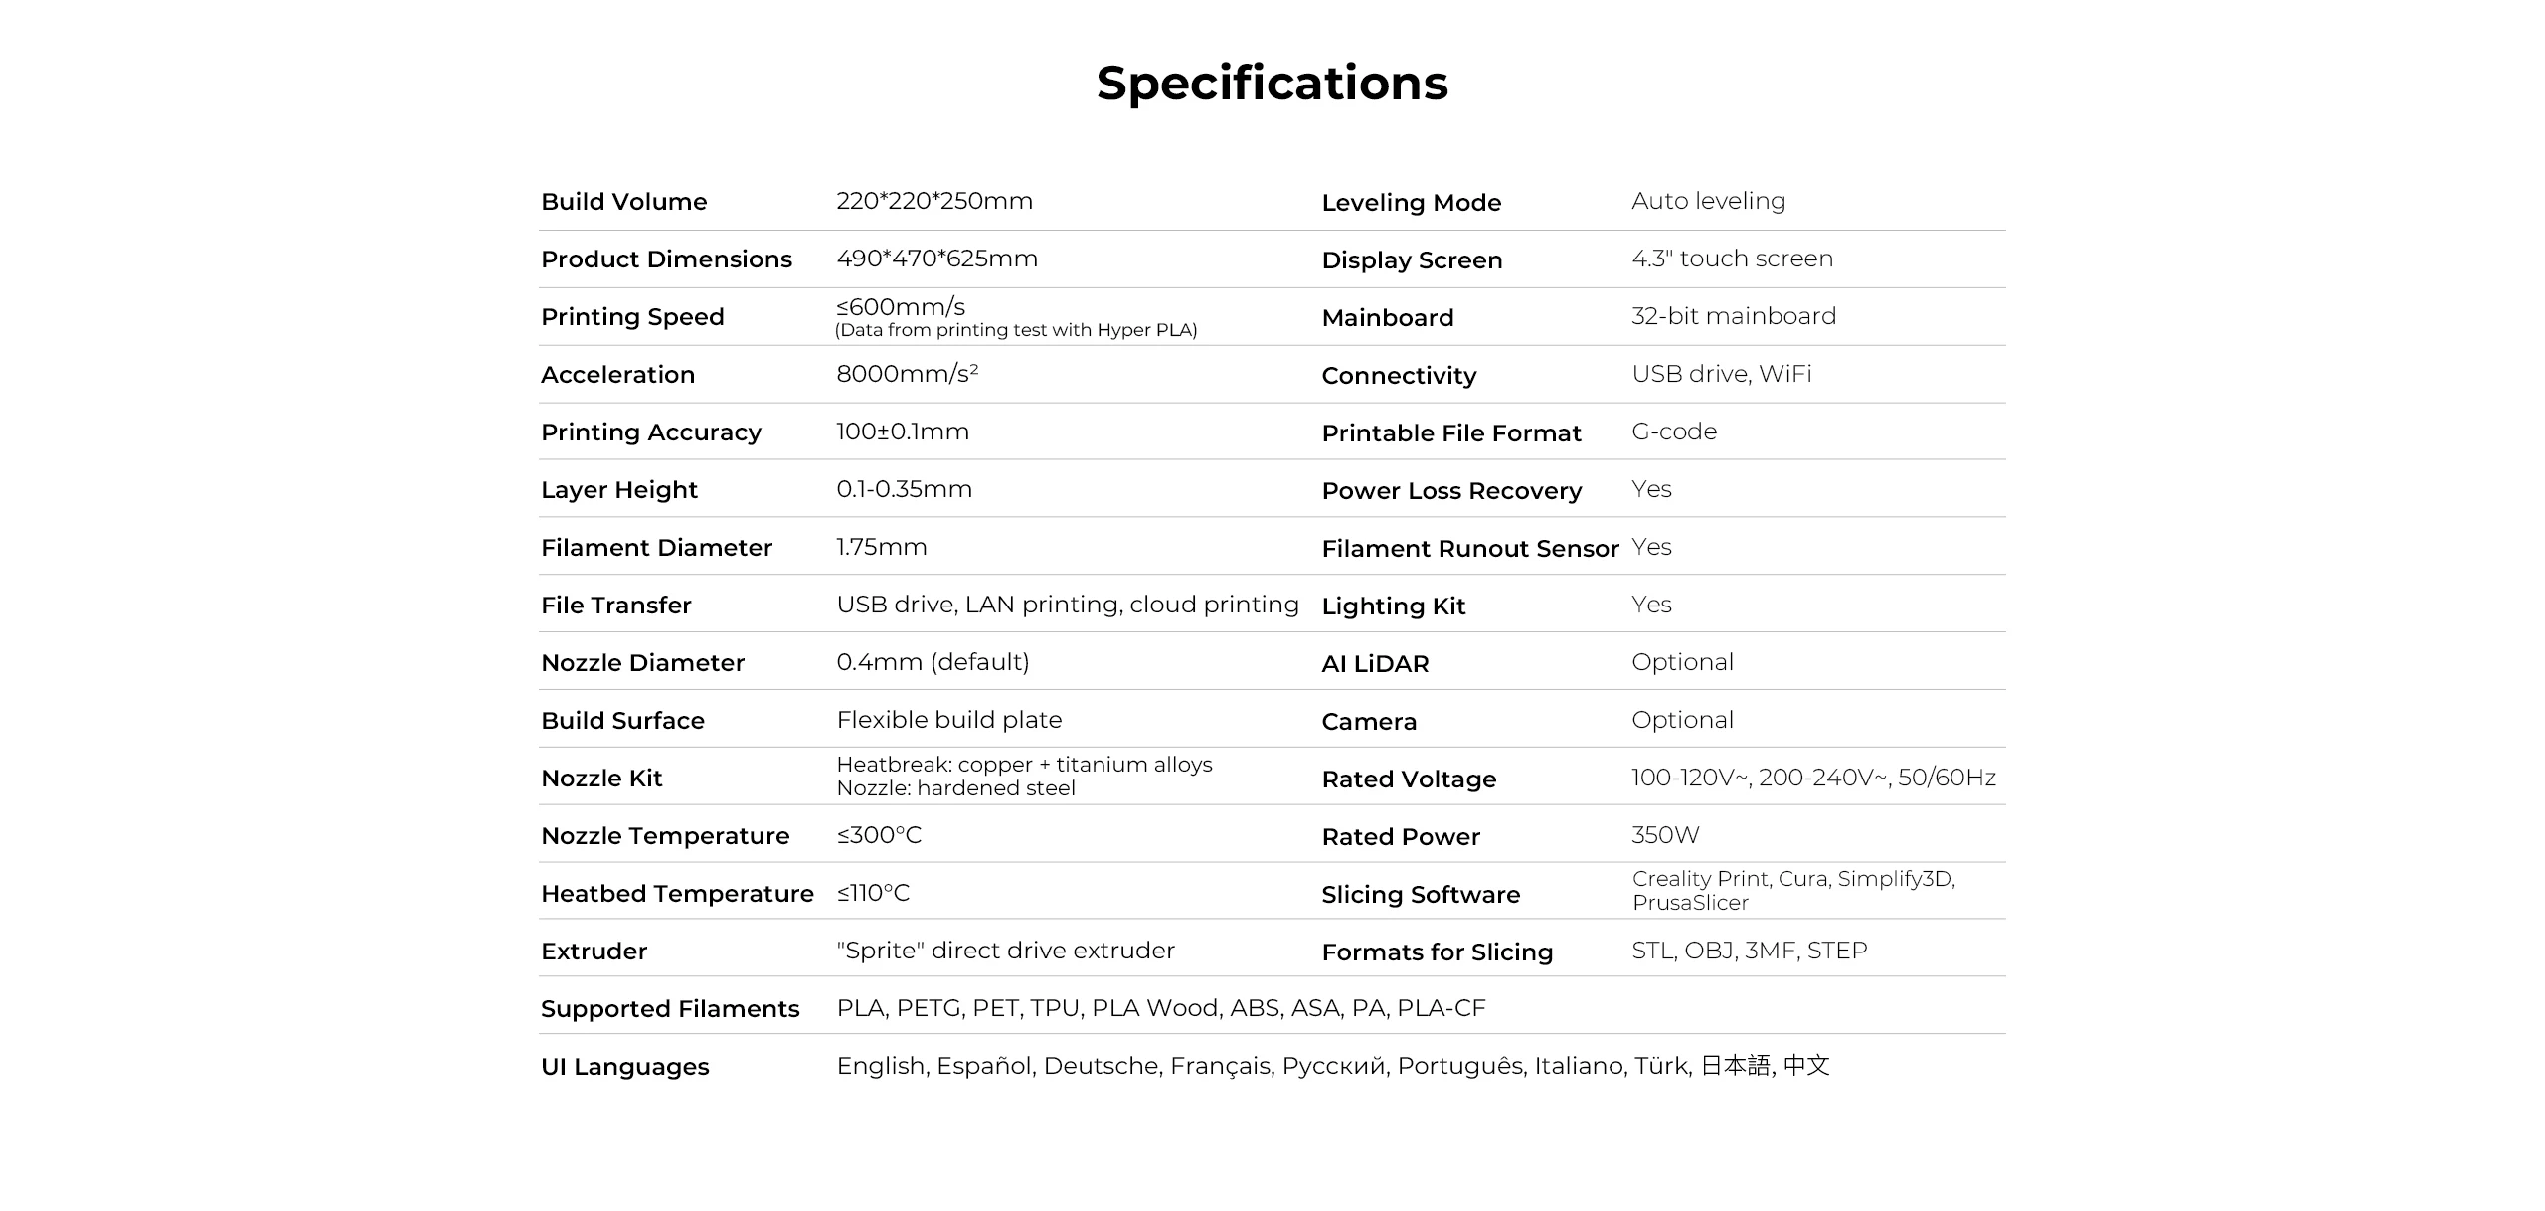Select the Supported Filaments list
The image size is (2545, 1211).
pyautogui.click(x=1161, y=1008)
